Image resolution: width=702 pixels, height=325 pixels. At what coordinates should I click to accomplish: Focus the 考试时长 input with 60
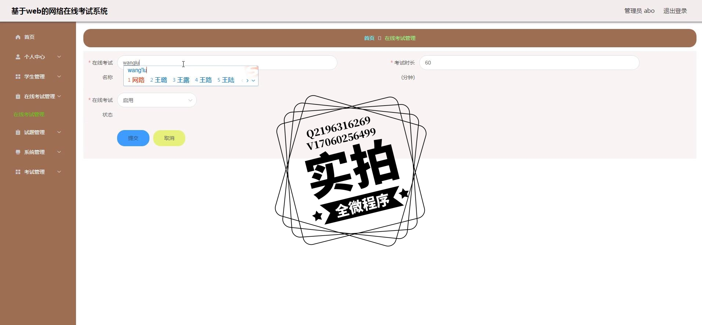click(x=529, y=63)
